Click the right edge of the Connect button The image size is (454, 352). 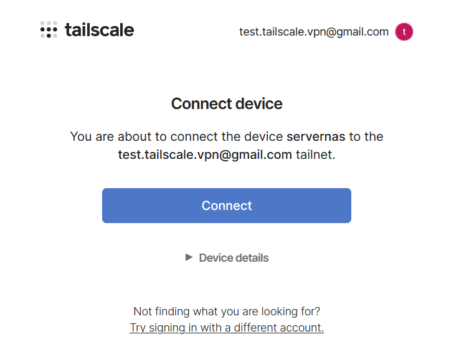[x=345, y=206]
